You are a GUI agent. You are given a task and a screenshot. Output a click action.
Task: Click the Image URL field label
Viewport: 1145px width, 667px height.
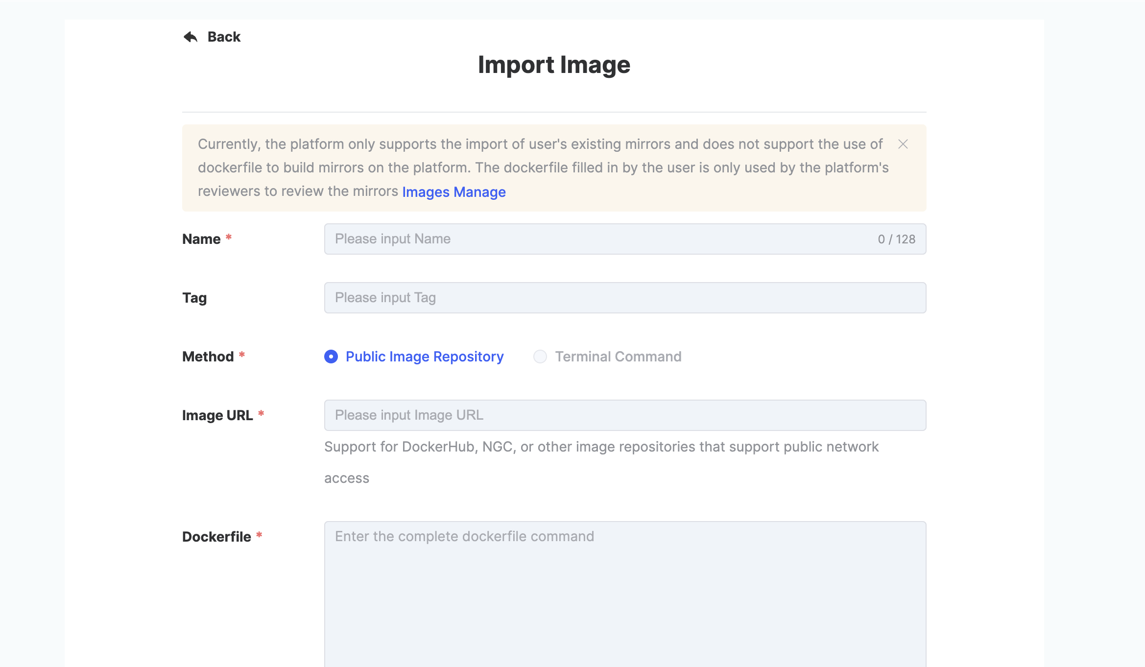pyautogui.click(x=217, y=415)
